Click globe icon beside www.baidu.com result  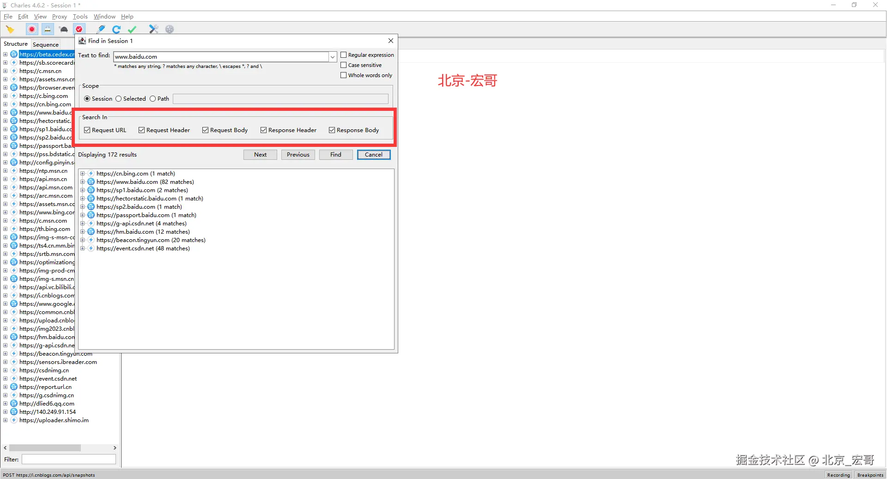(x=91, y=182)
